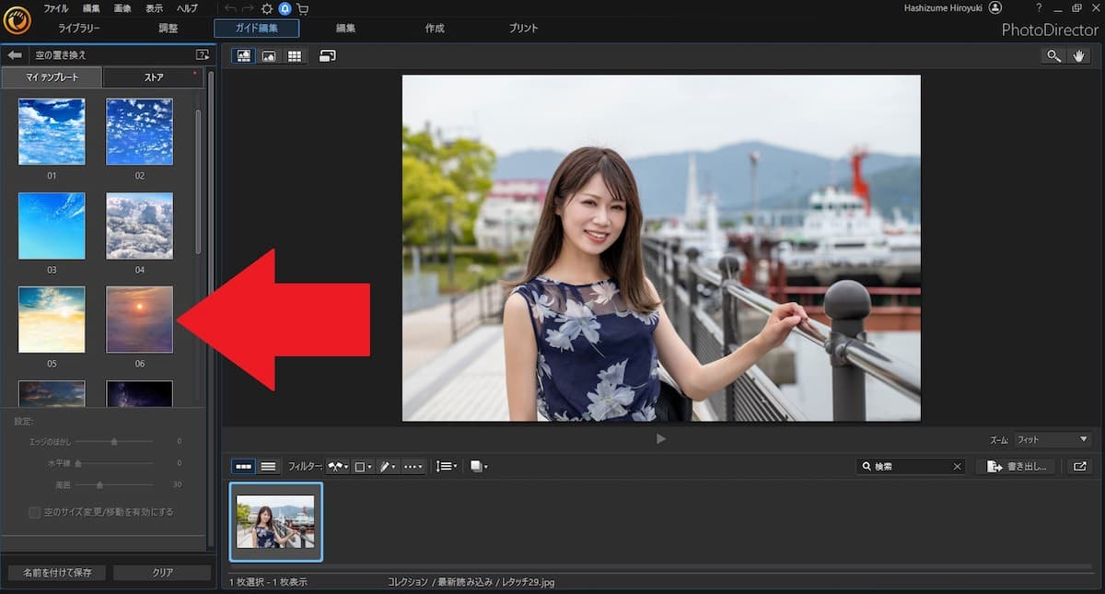Show list view in browser panel
This screenshot has width=1105, height=594.
(x=268, y=467)
